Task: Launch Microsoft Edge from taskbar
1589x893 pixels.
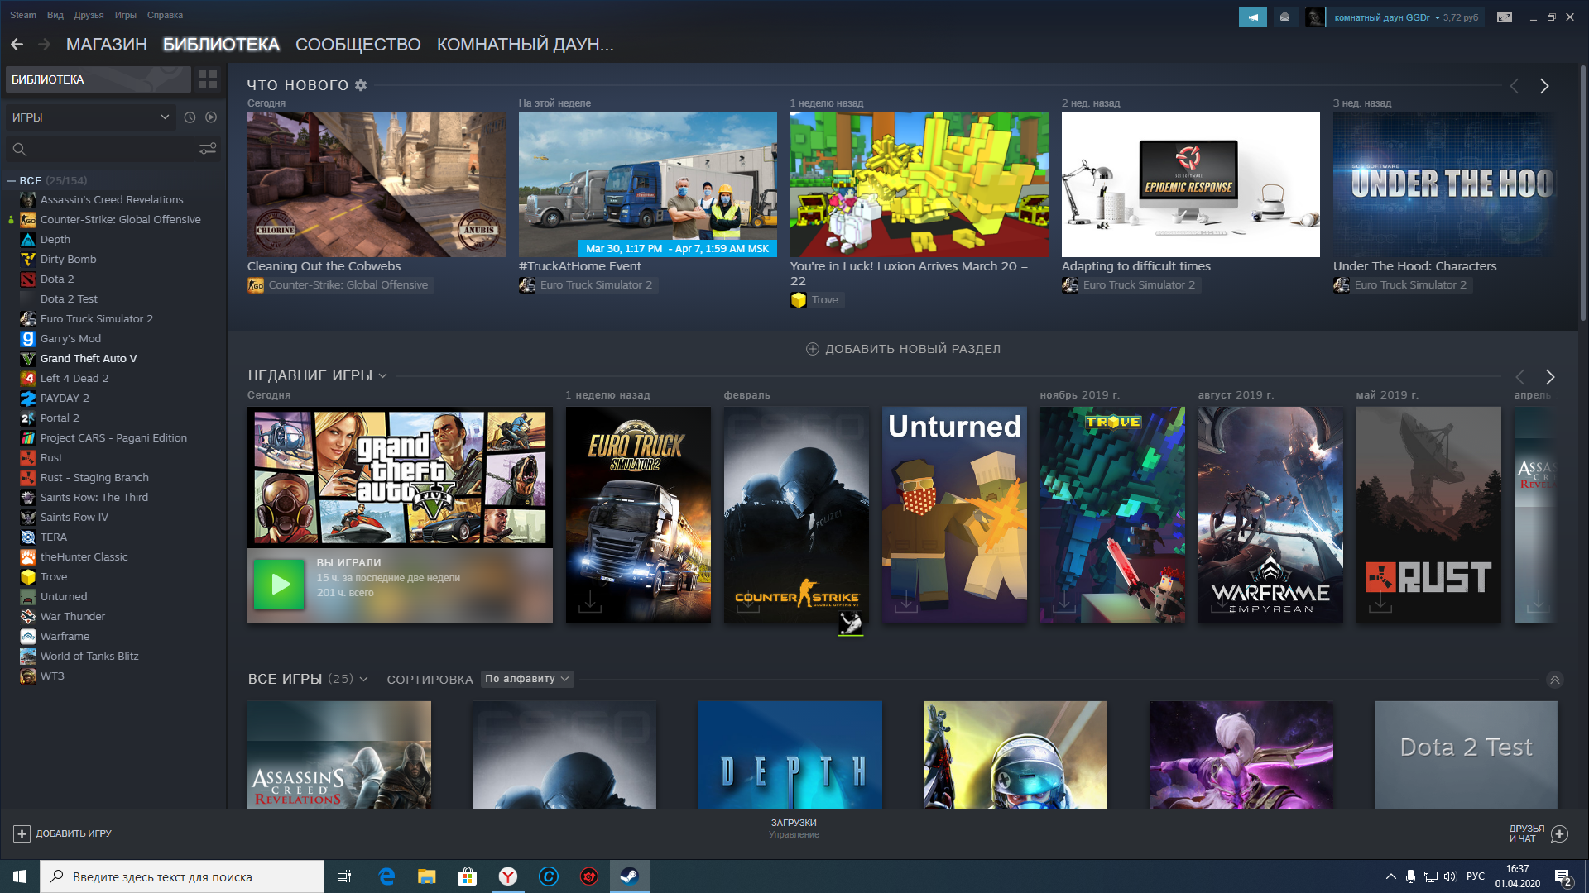Action: pyautogui.click(x=386, y=876)
